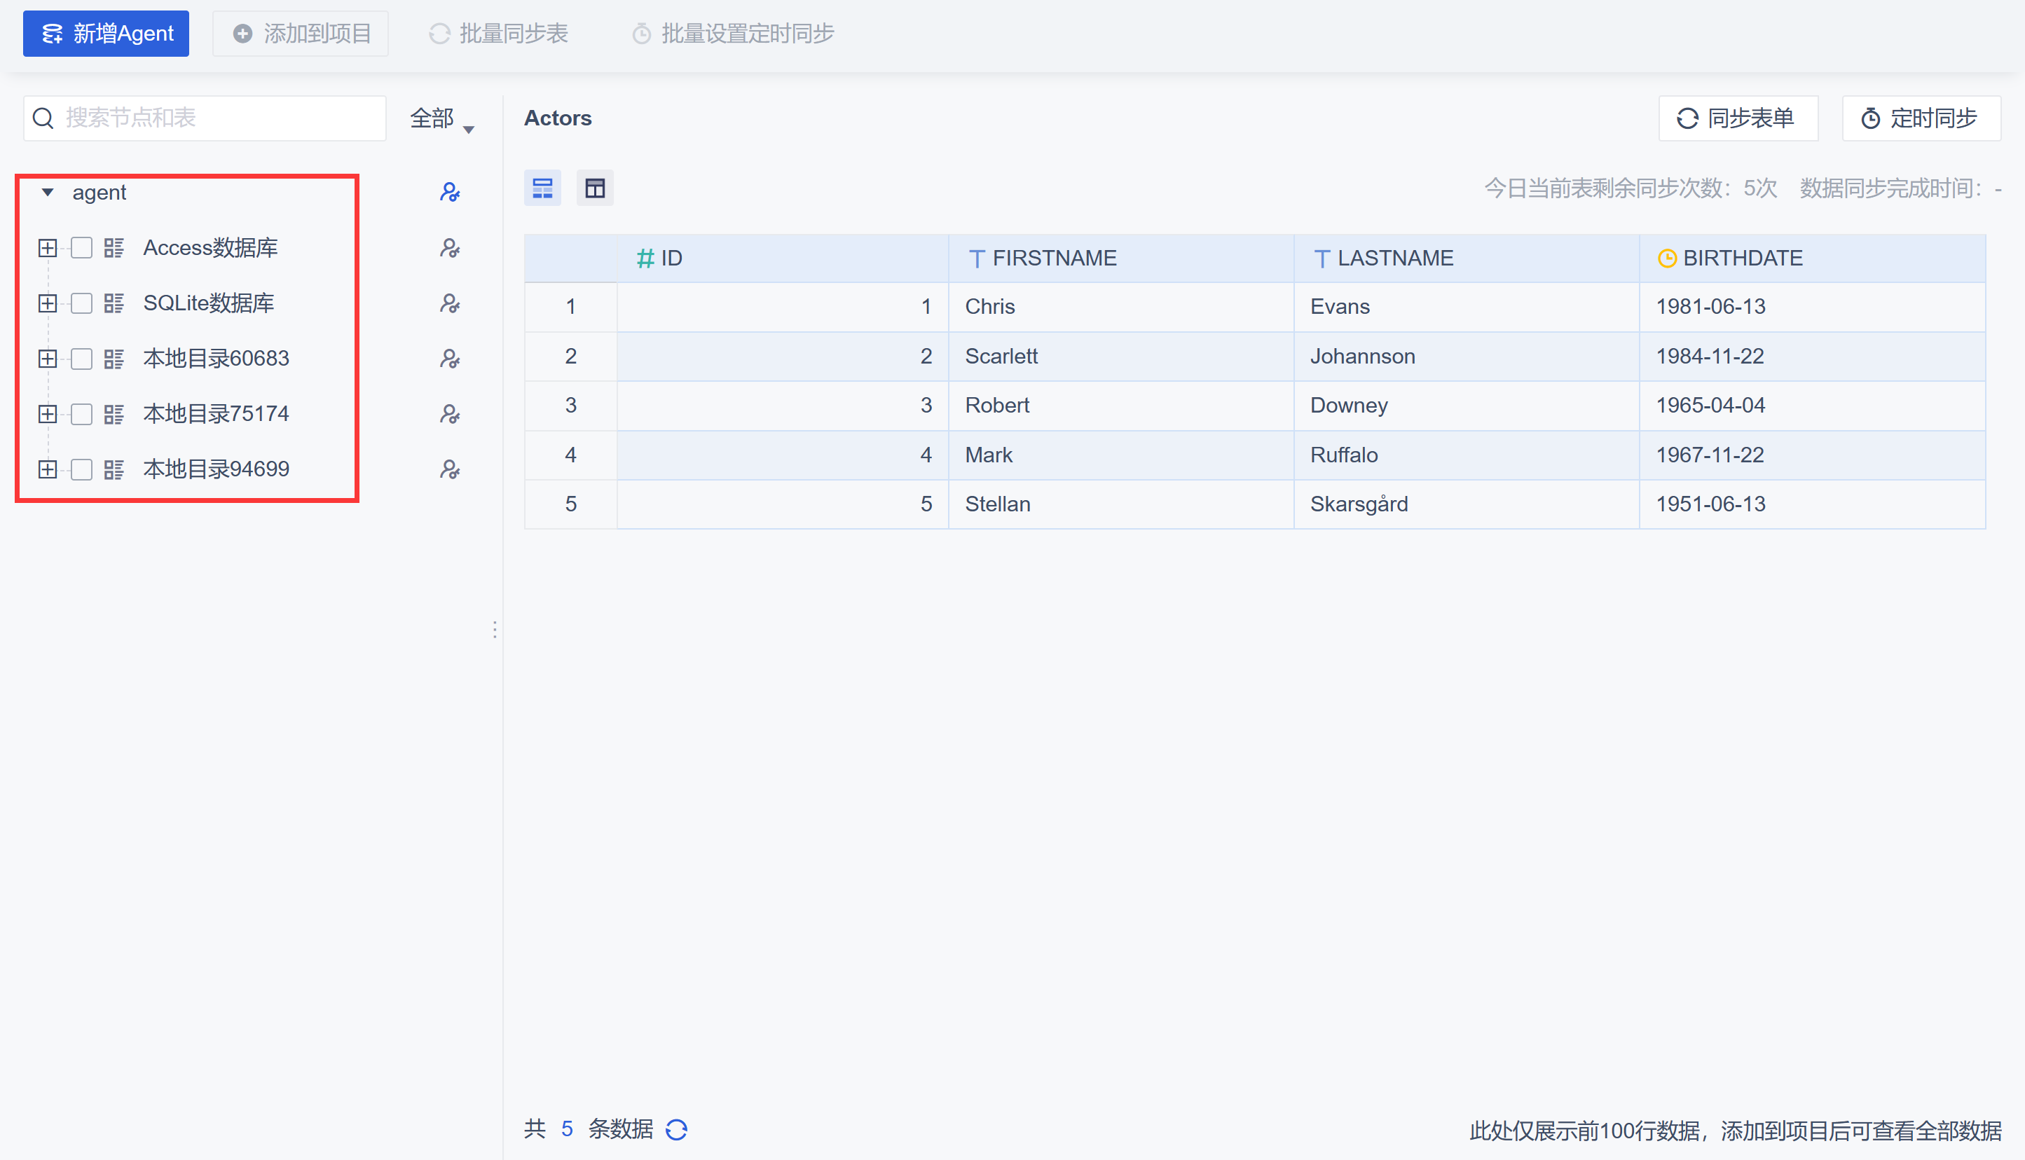Click the permission icon next to 本地目录94699

point(449,469)
